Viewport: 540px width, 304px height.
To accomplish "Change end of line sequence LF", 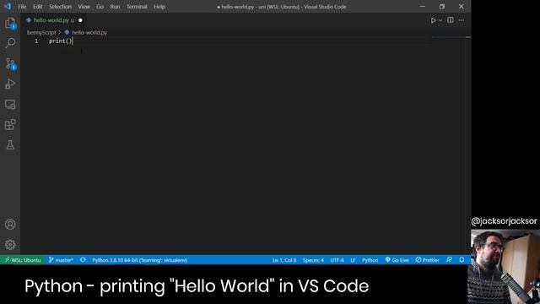I will tap(353, 260).
